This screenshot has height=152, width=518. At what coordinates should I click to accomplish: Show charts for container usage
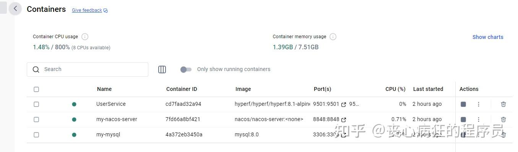tap(488, 37)
